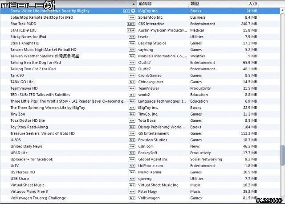This screenshot has width=285, height=204.
Task: Click the 4+ rating badge for Strike Knight HD
Action: tap(132, 44)
